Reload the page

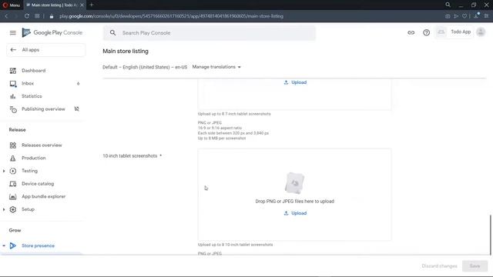point(27,16)
